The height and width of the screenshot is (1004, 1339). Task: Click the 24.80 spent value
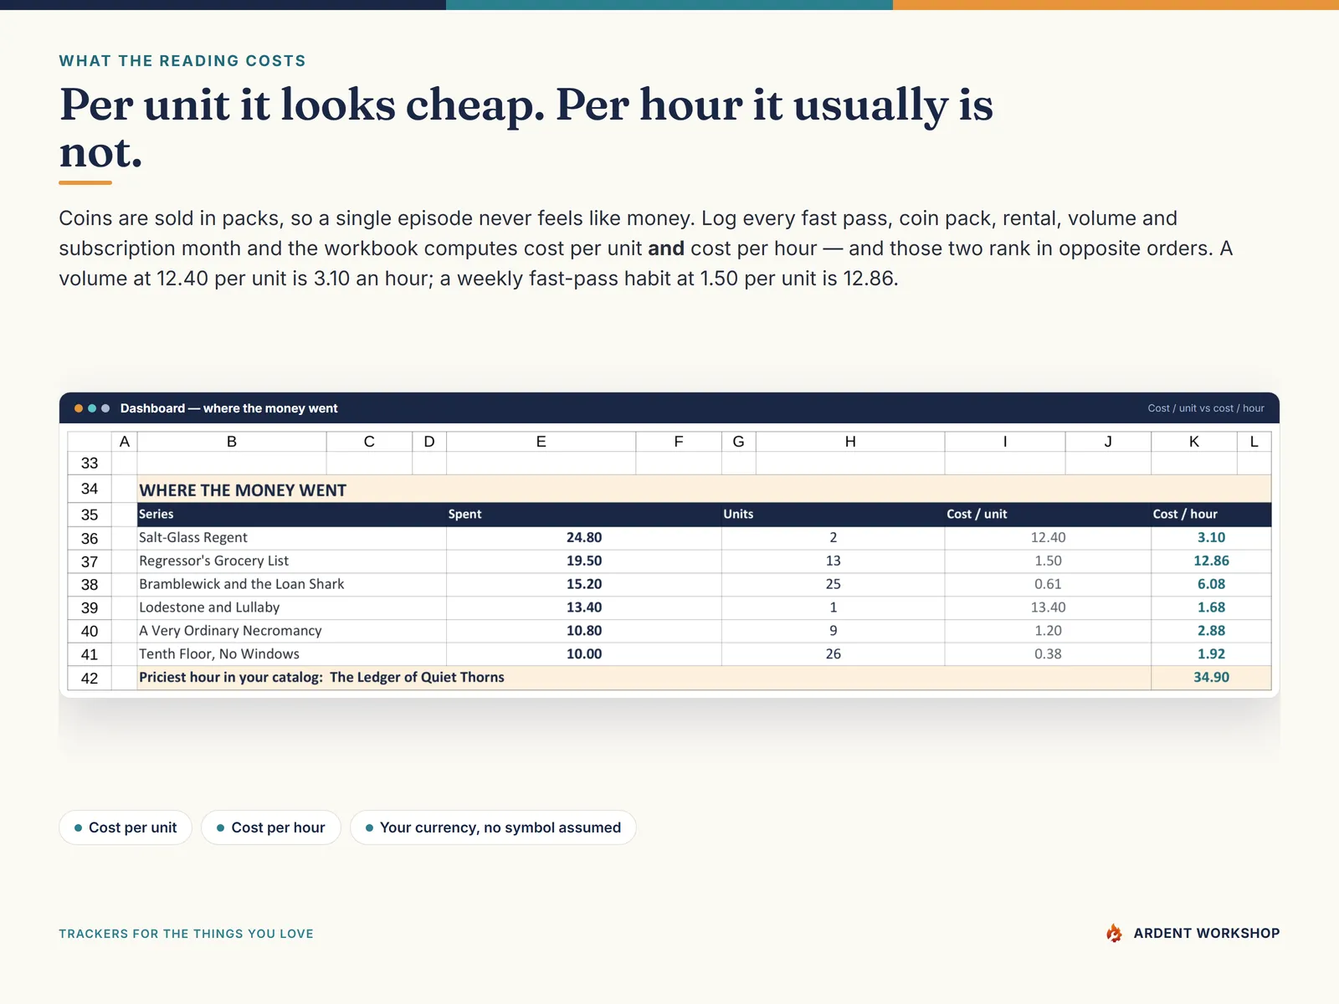click(584, 538)
